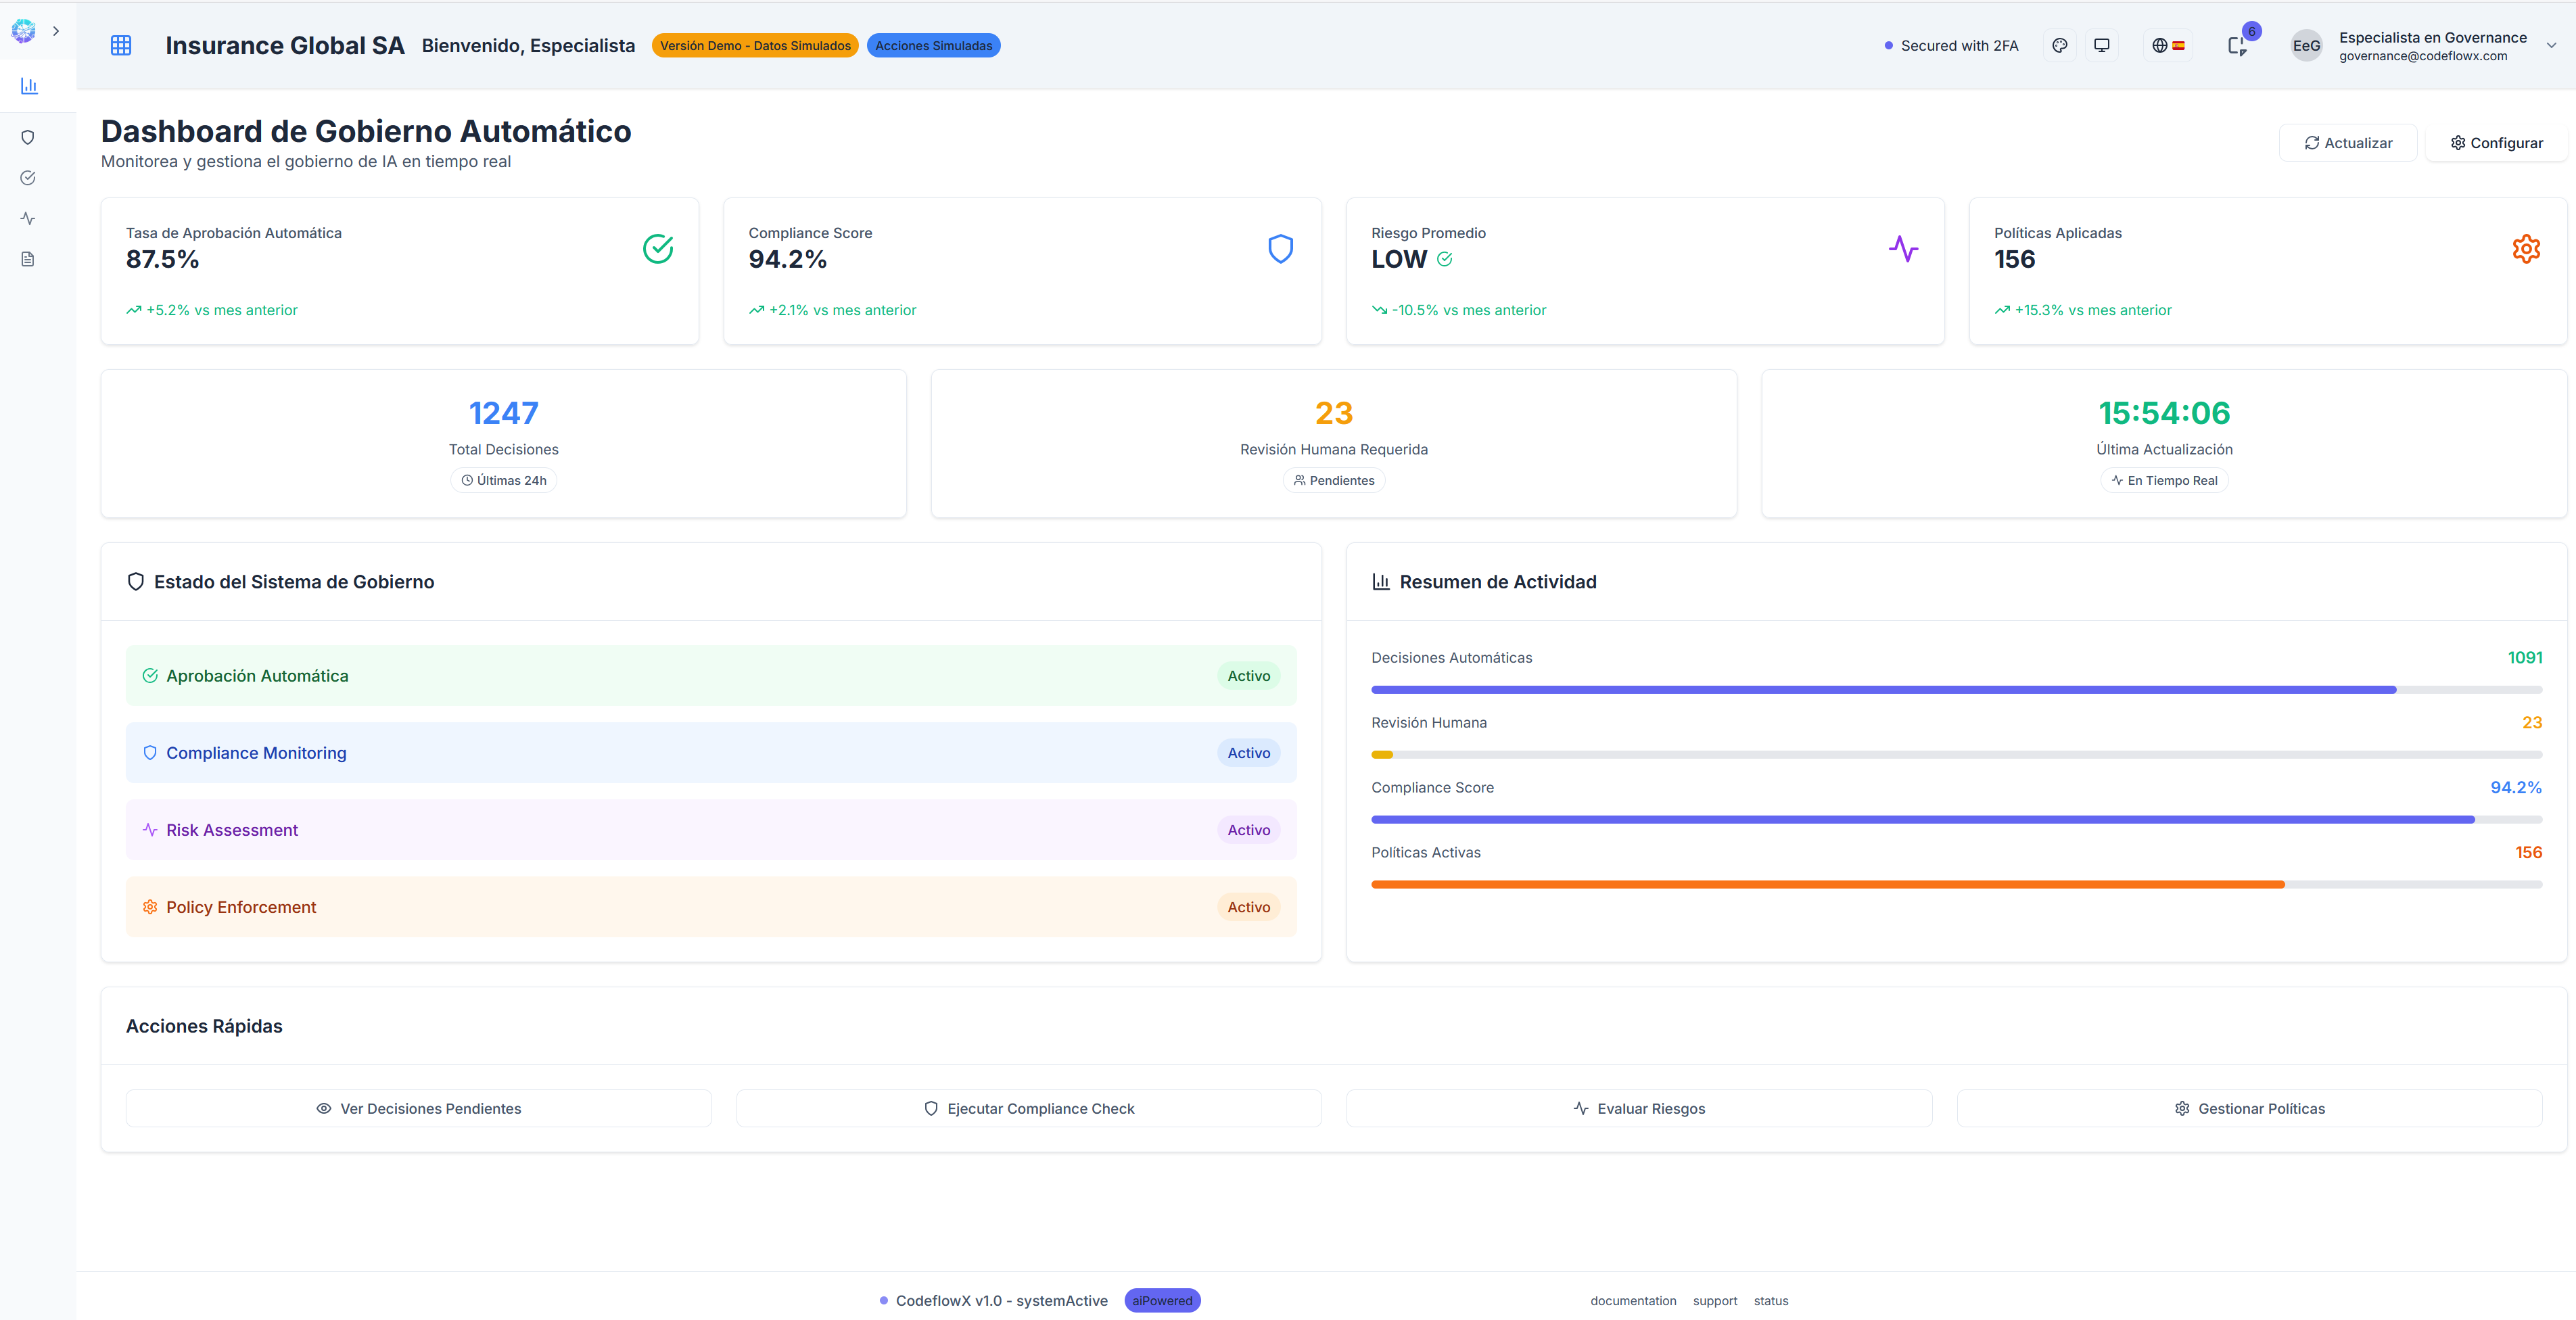Click the Actualizar button
The width and height of the screenshot is (2576, 1320).
coord(2348,142)
